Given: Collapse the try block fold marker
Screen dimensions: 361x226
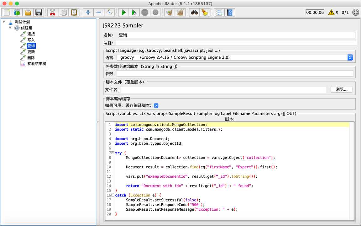Looking at the screenshot, I should (x=113, y=153).
